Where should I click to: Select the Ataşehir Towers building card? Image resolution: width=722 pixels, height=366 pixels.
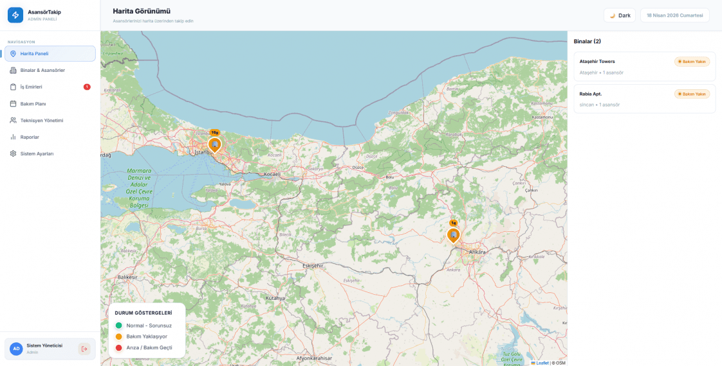[x=645, y=67]
